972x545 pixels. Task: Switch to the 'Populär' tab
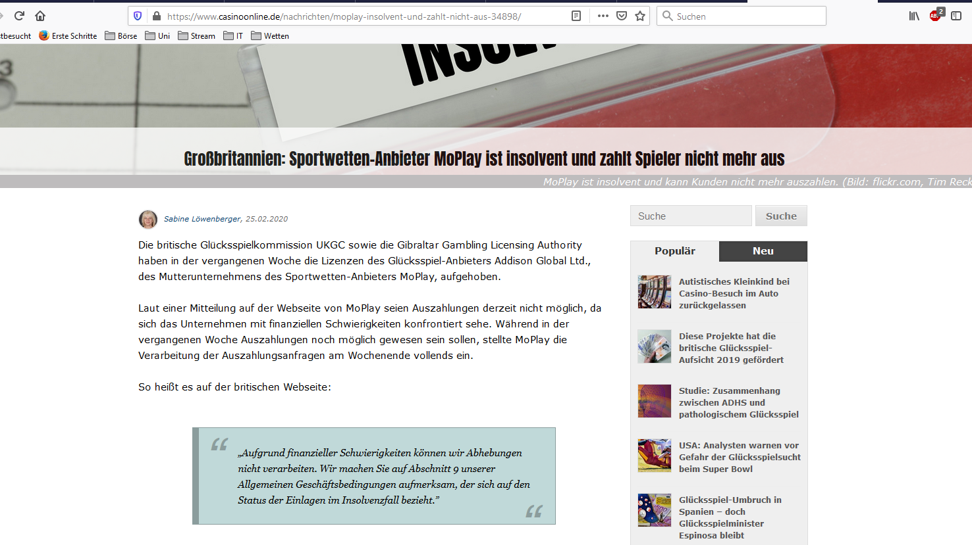675,251
